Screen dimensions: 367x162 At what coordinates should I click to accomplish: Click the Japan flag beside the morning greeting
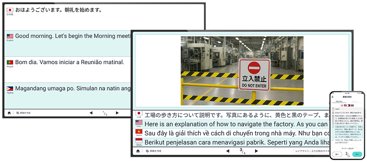10,10
